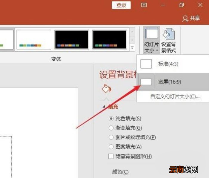Click the variants gallery down arrow
Image resolution: width=209 pixels, height=178 pixels.
click(x=132, y=40)
